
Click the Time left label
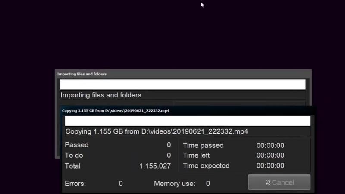point(196,155)
